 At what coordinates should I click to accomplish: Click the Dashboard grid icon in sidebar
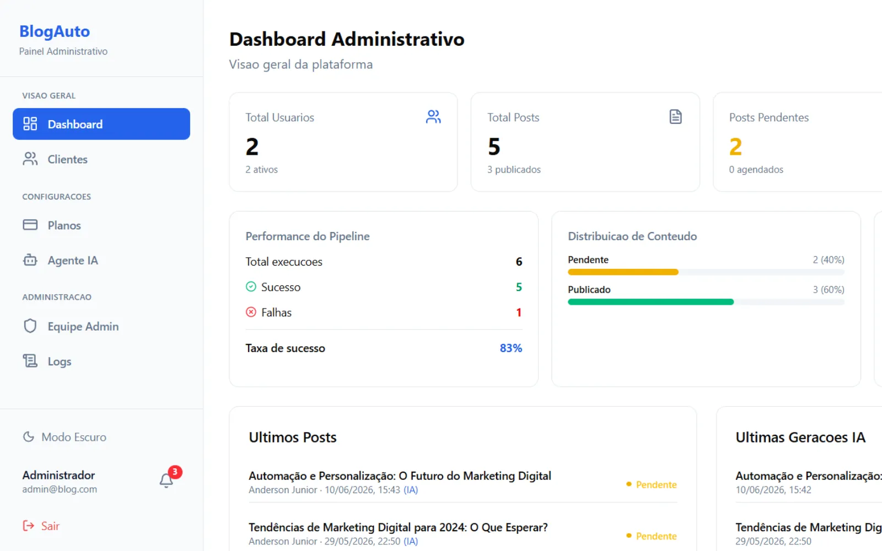click(x=30, y=124)
